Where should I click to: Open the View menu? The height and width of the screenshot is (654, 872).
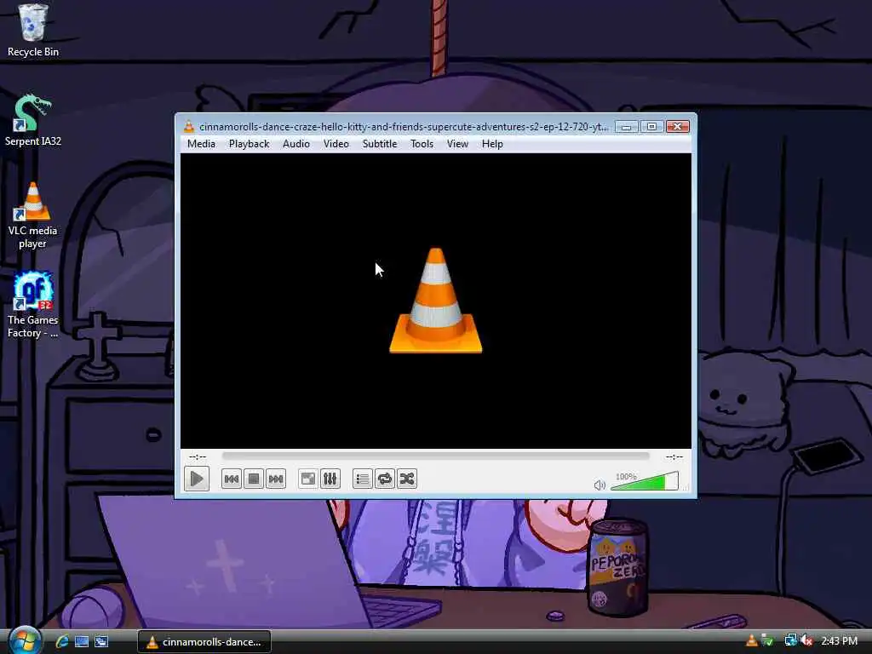[x=457, y=144]
